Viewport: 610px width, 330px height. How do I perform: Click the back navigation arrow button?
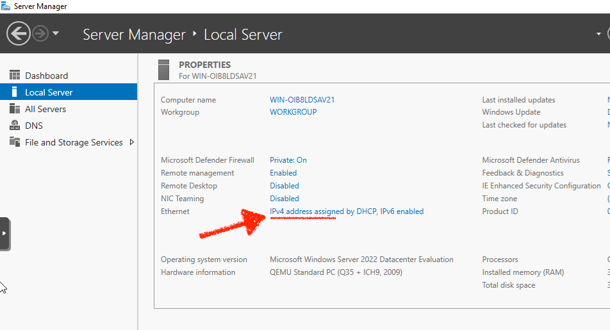(19, 33)
